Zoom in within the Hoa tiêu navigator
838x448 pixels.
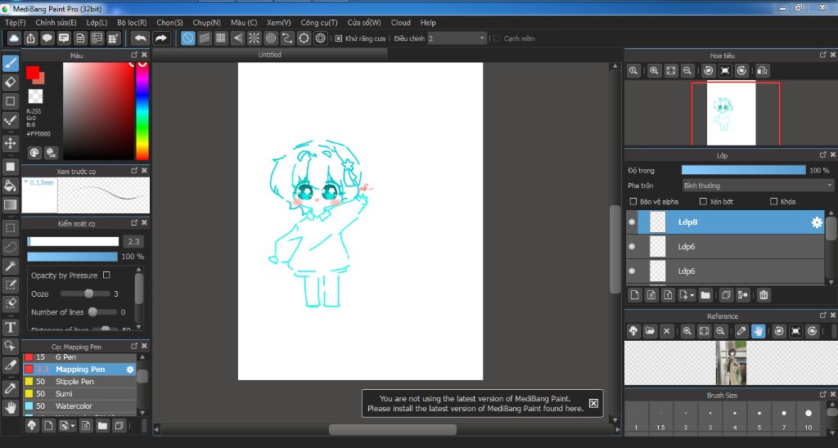(x=654, y=70)
